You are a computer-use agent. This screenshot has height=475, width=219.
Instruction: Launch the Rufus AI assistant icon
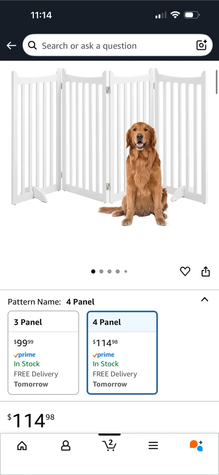[196, 445]
